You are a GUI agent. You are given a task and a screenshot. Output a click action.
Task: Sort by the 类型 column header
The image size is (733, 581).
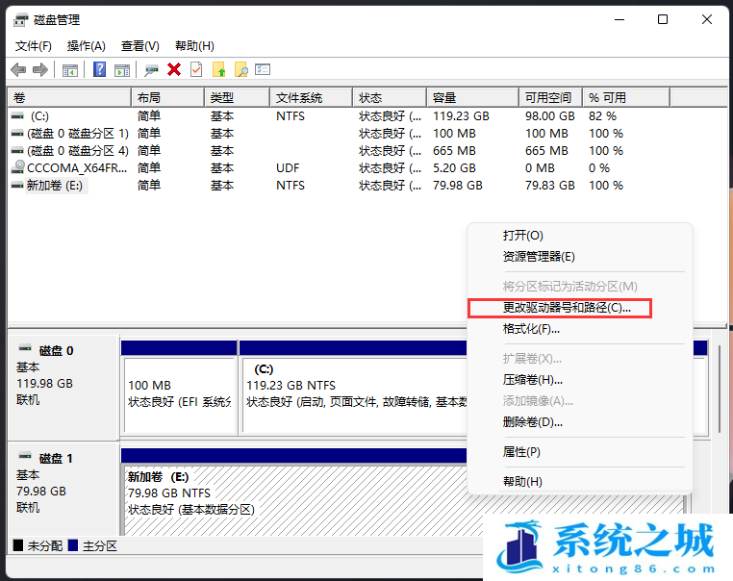click(x=238, y=98)
